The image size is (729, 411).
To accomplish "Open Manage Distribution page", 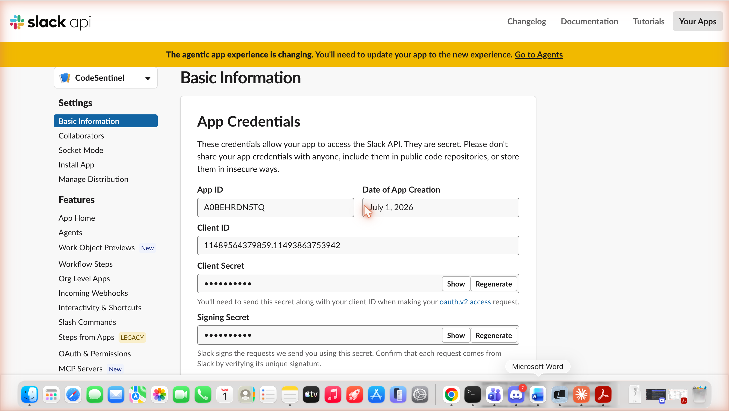I will click(x=93, y=179).
